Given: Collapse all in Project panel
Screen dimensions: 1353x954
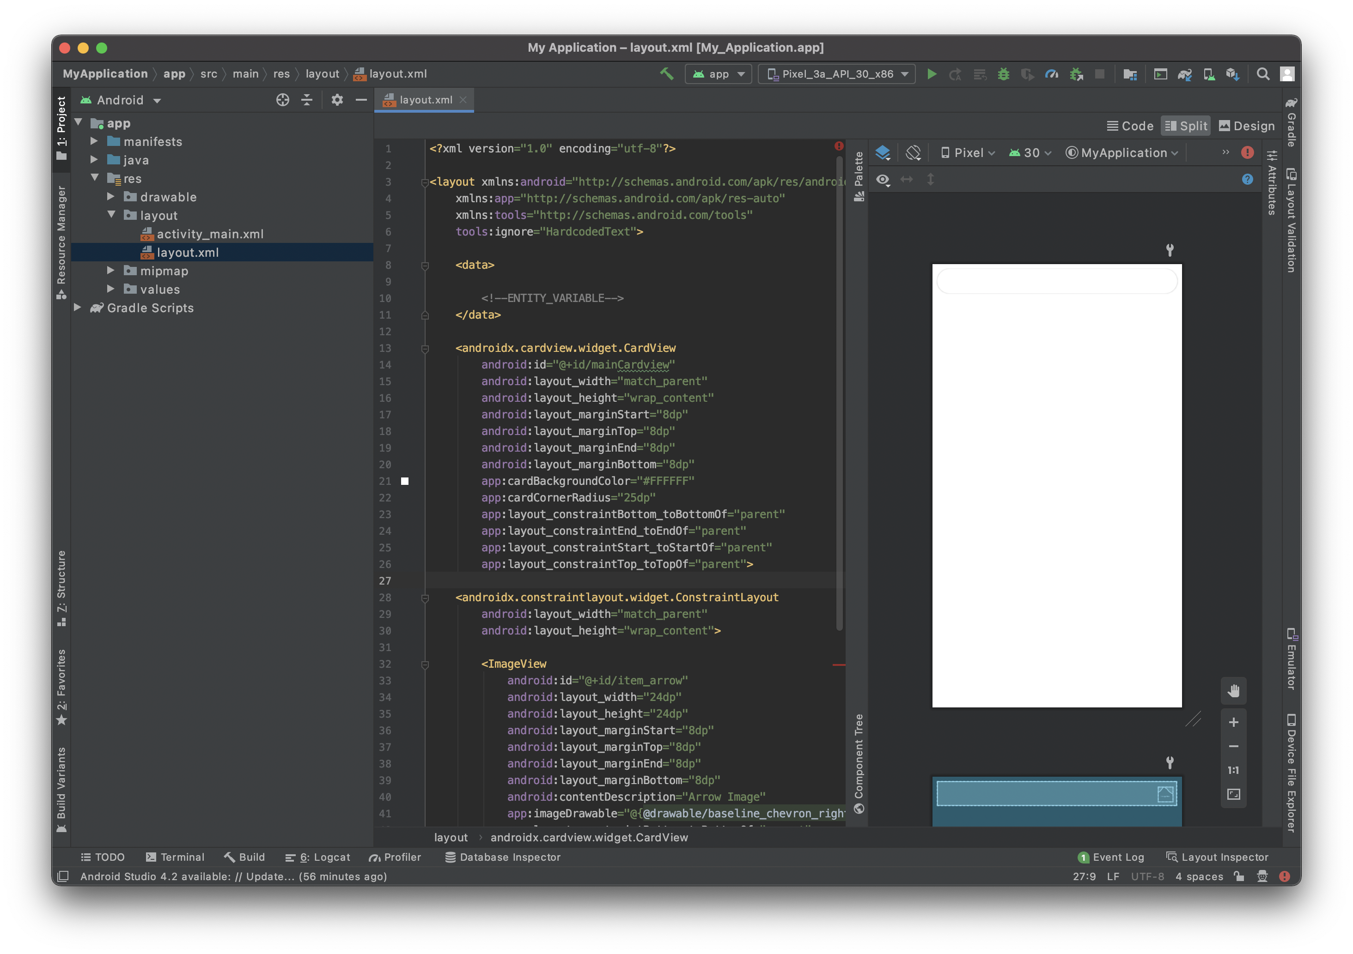Looking at the screenshot, I should click(x=307, y=100).
